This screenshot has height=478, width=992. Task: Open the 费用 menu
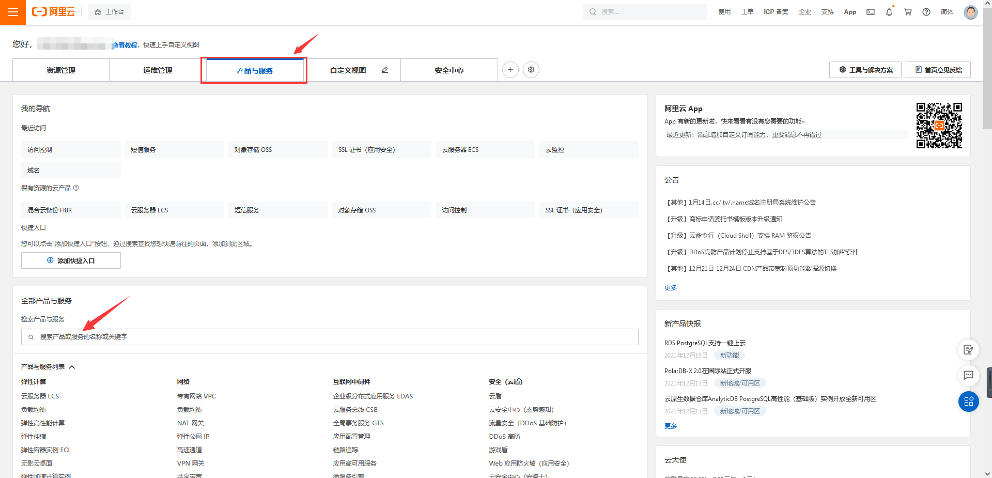[724, 12]
